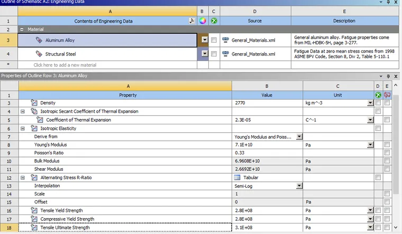Collapse the Isotropic Elasticity group
Viewport: 402px width, 234px height.
[x=23, y=128]
